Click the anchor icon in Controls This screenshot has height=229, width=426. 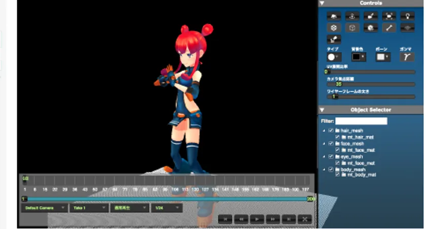click(352, 16)
